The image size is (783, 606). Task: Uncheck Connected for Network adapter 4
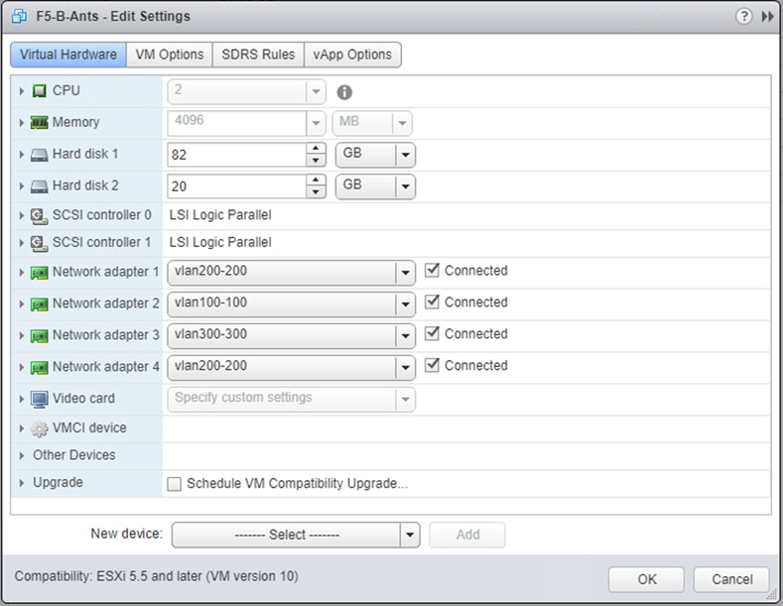(x=432, y=365)
